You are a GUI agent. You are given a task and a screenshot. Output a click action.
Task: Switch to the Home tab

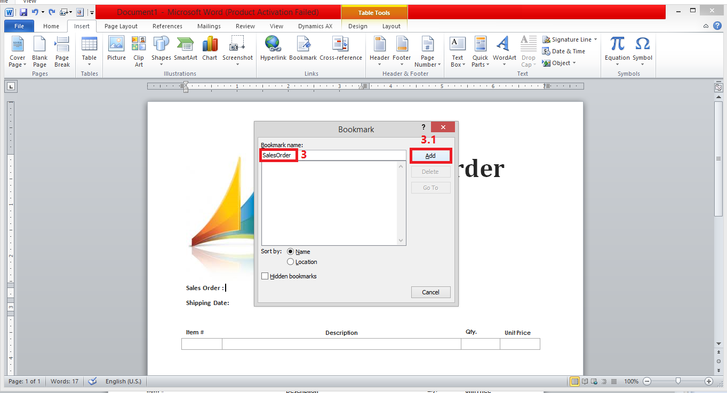coord(51,26)
